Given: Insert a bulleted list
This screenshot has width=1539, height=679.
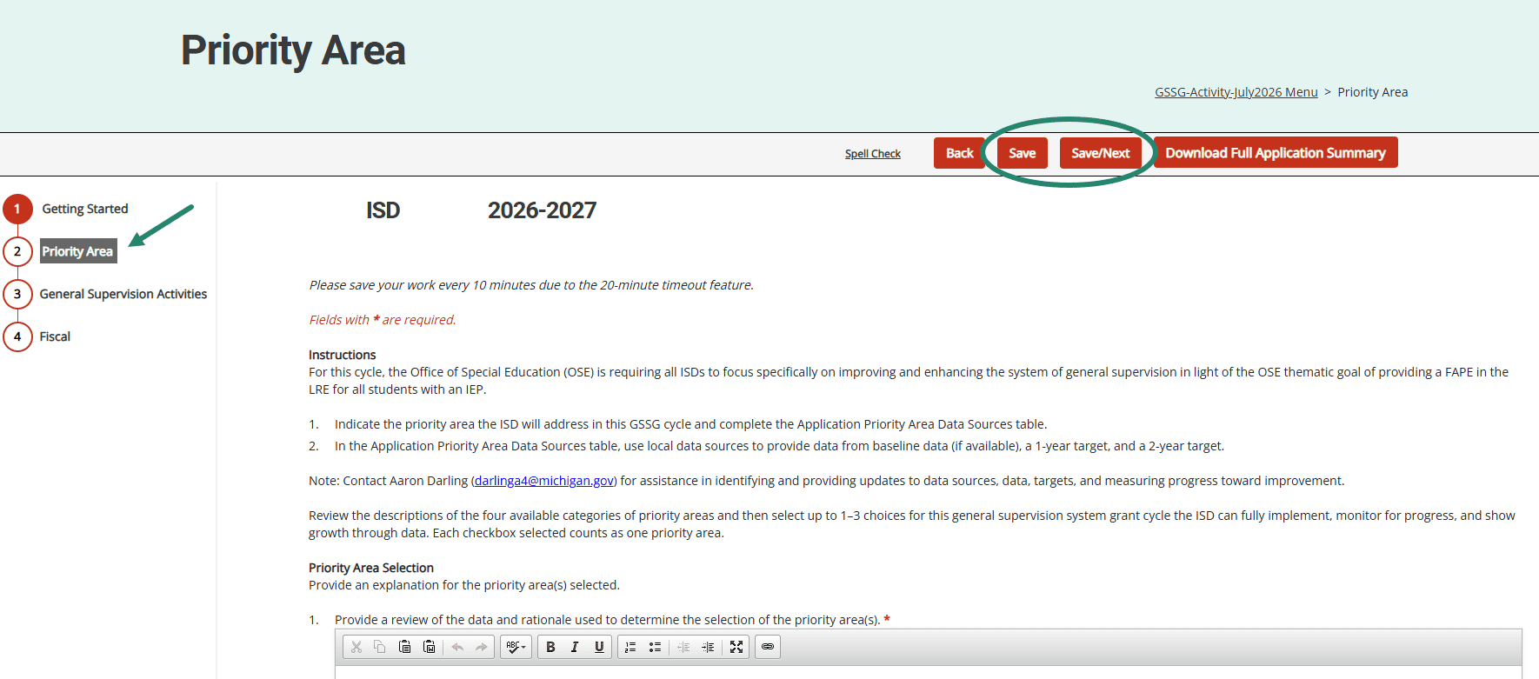Looking at the screenshot, I should 655,647.
